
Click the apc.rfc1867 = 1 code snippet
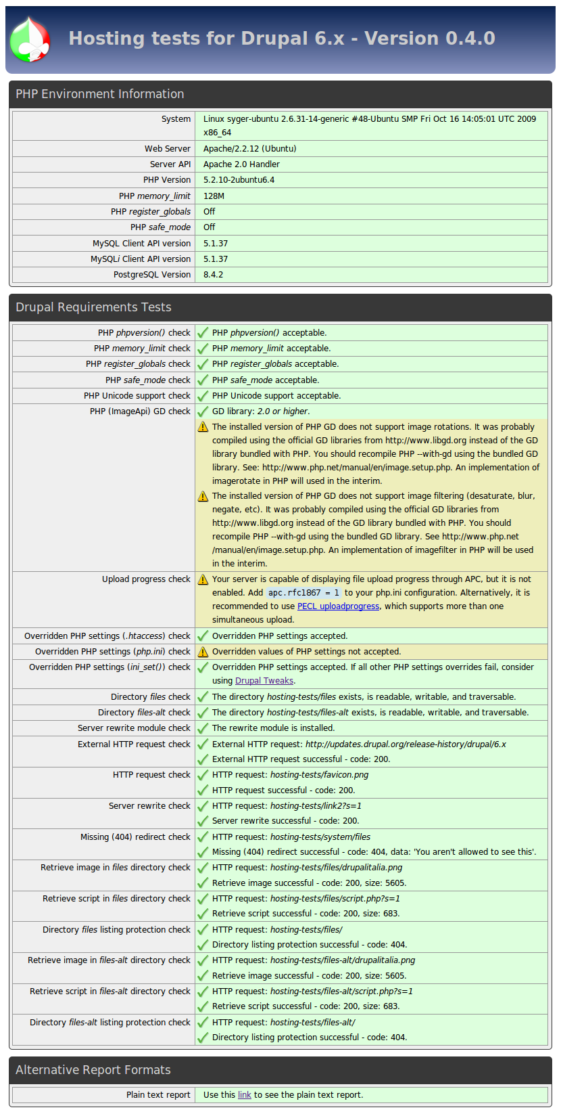[x=304, y=593]
